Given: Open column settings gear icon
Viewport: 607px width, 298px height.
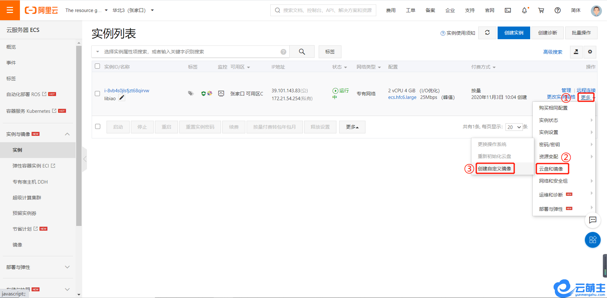Looking at the screenshot, I should pyautogui.click(x=590, y=52).
